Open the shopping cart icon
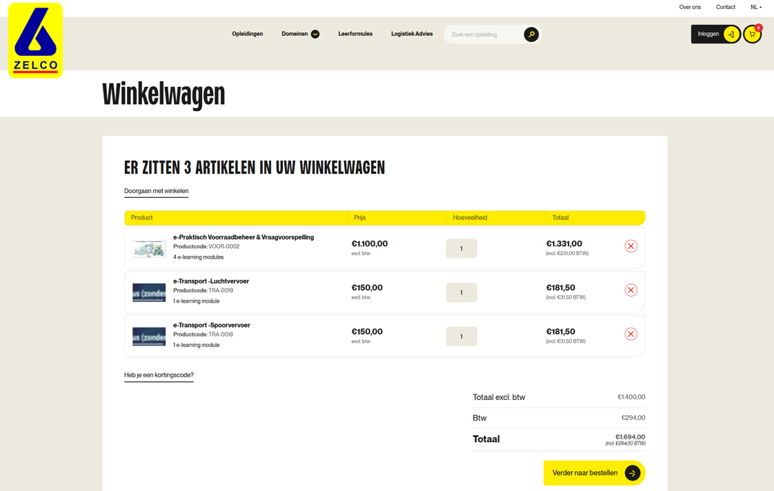The height and width of the screenshot is (491, 774). (753, 34)
